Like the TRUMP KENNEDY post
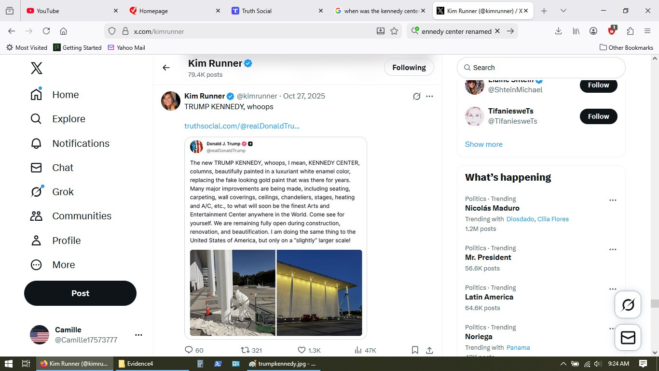 tap(302, 350)
